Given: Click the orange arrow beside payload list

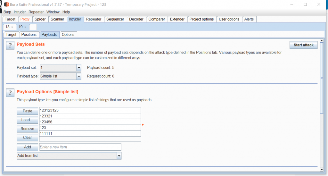Looking at the screenshot, I should pyautogui.click(x=143, y=125).
